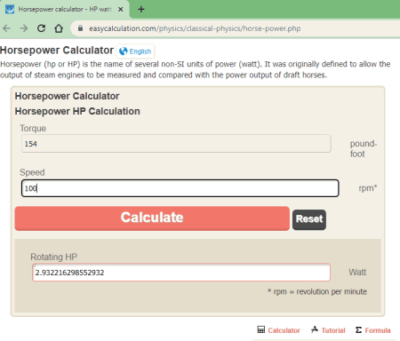
Task: Click the address bar URL
Action: point(195,28)
